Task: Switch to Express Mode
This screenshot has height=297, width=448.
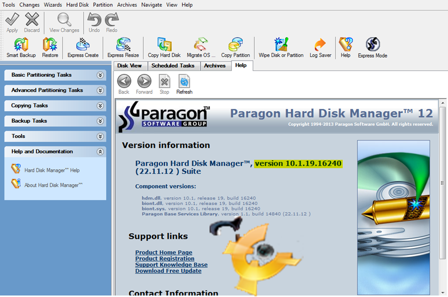Action: [372, 46]
